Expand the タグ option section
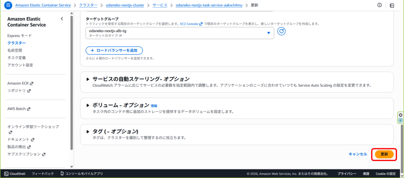 [x=88, y=131]
